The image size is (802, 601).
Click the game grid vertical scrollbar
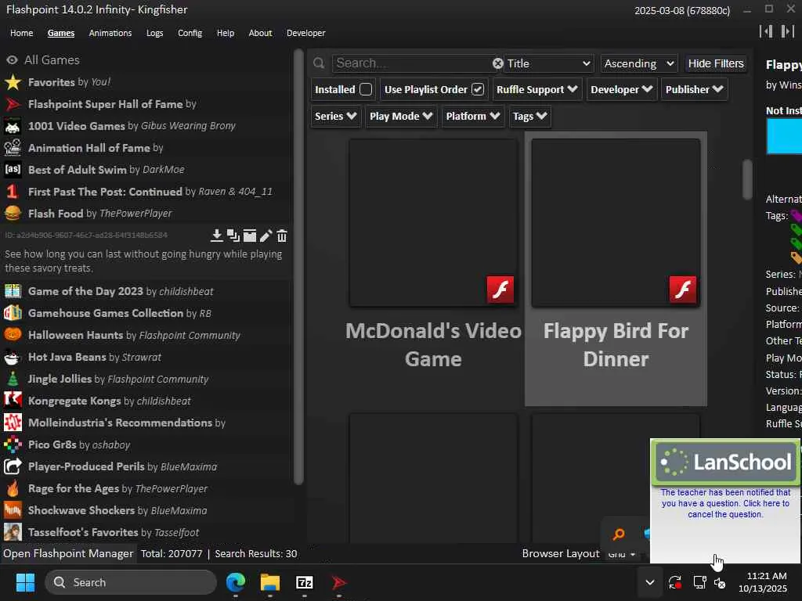coord(747,179)
